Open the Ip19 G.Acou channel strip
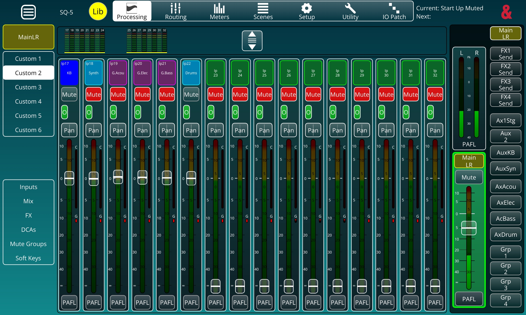The image size is (526, 315). pos(118,73)
